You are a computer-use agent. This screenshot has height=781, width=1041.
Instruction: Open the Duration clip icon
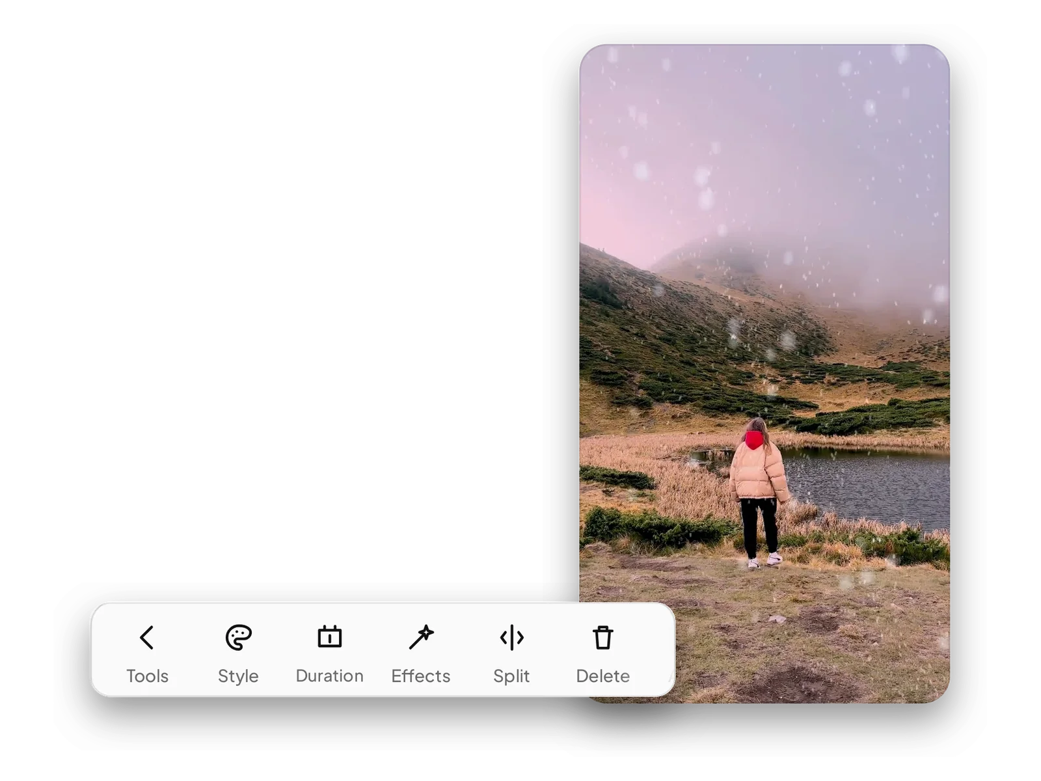[329, 637]
